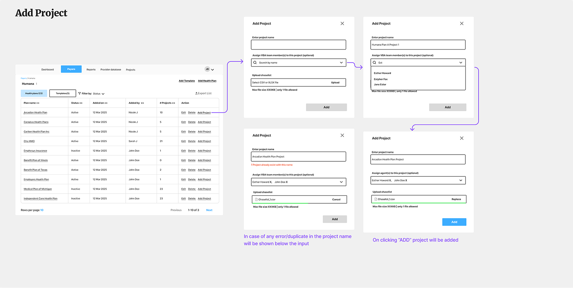Click the Upload button for the chaselist file
This screenshot has height=288, width=573.
tap(336, 82)
